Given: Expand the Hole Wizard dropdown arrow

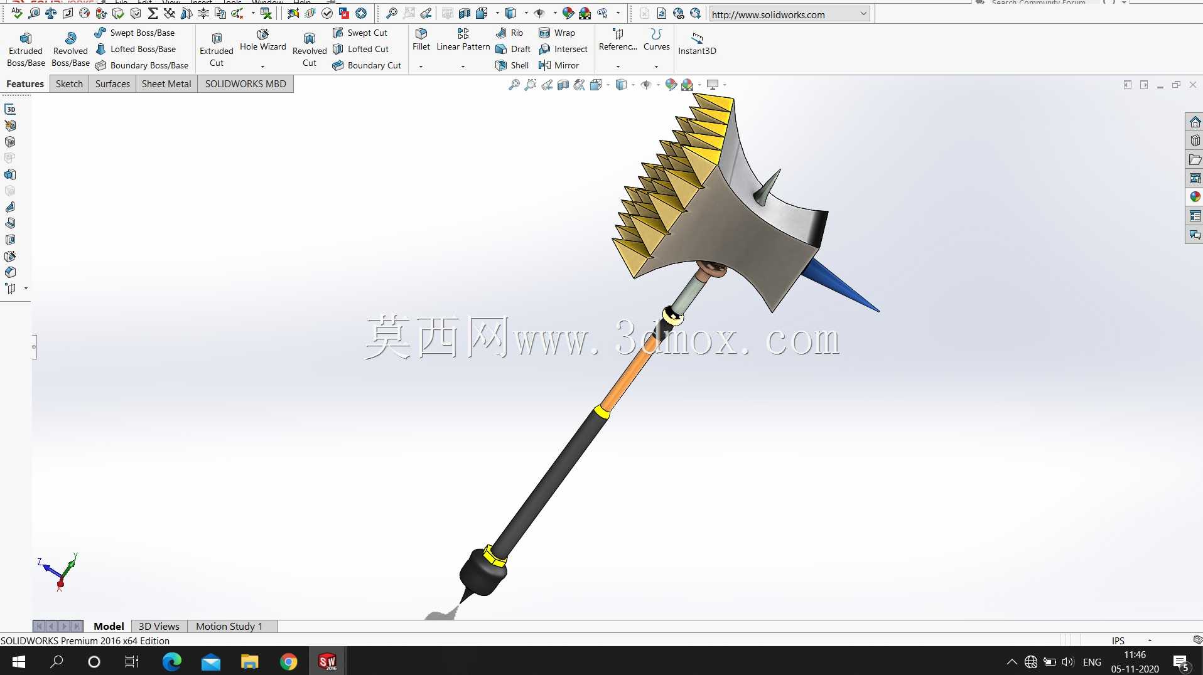Looking at the screenshot, I should pos(262,66).
